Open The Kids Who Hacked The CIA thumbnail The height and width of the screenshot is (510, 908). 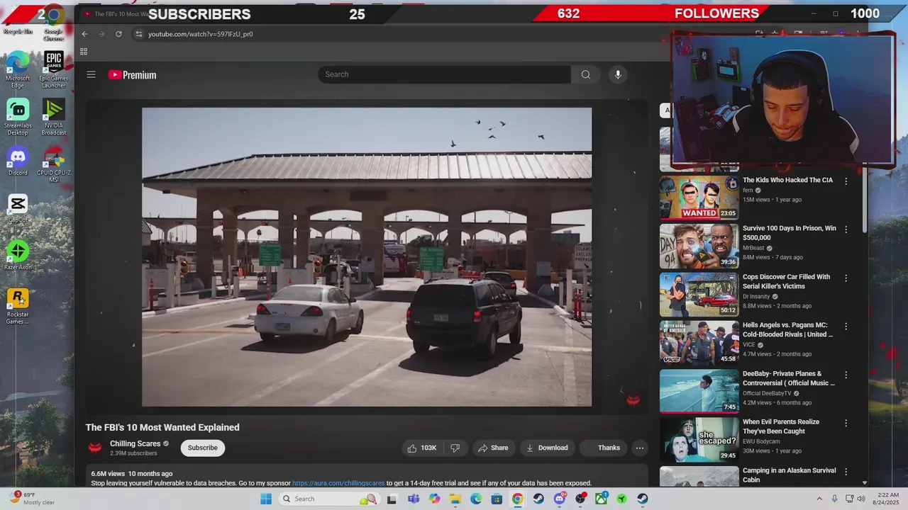699,198
